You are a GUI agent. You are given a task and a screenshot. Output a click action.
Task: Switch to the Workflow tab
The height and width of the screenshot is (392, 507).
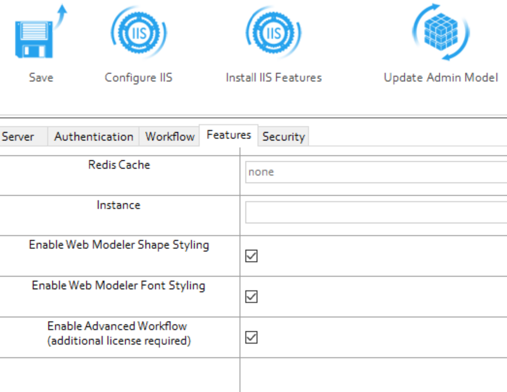(170, 137)
